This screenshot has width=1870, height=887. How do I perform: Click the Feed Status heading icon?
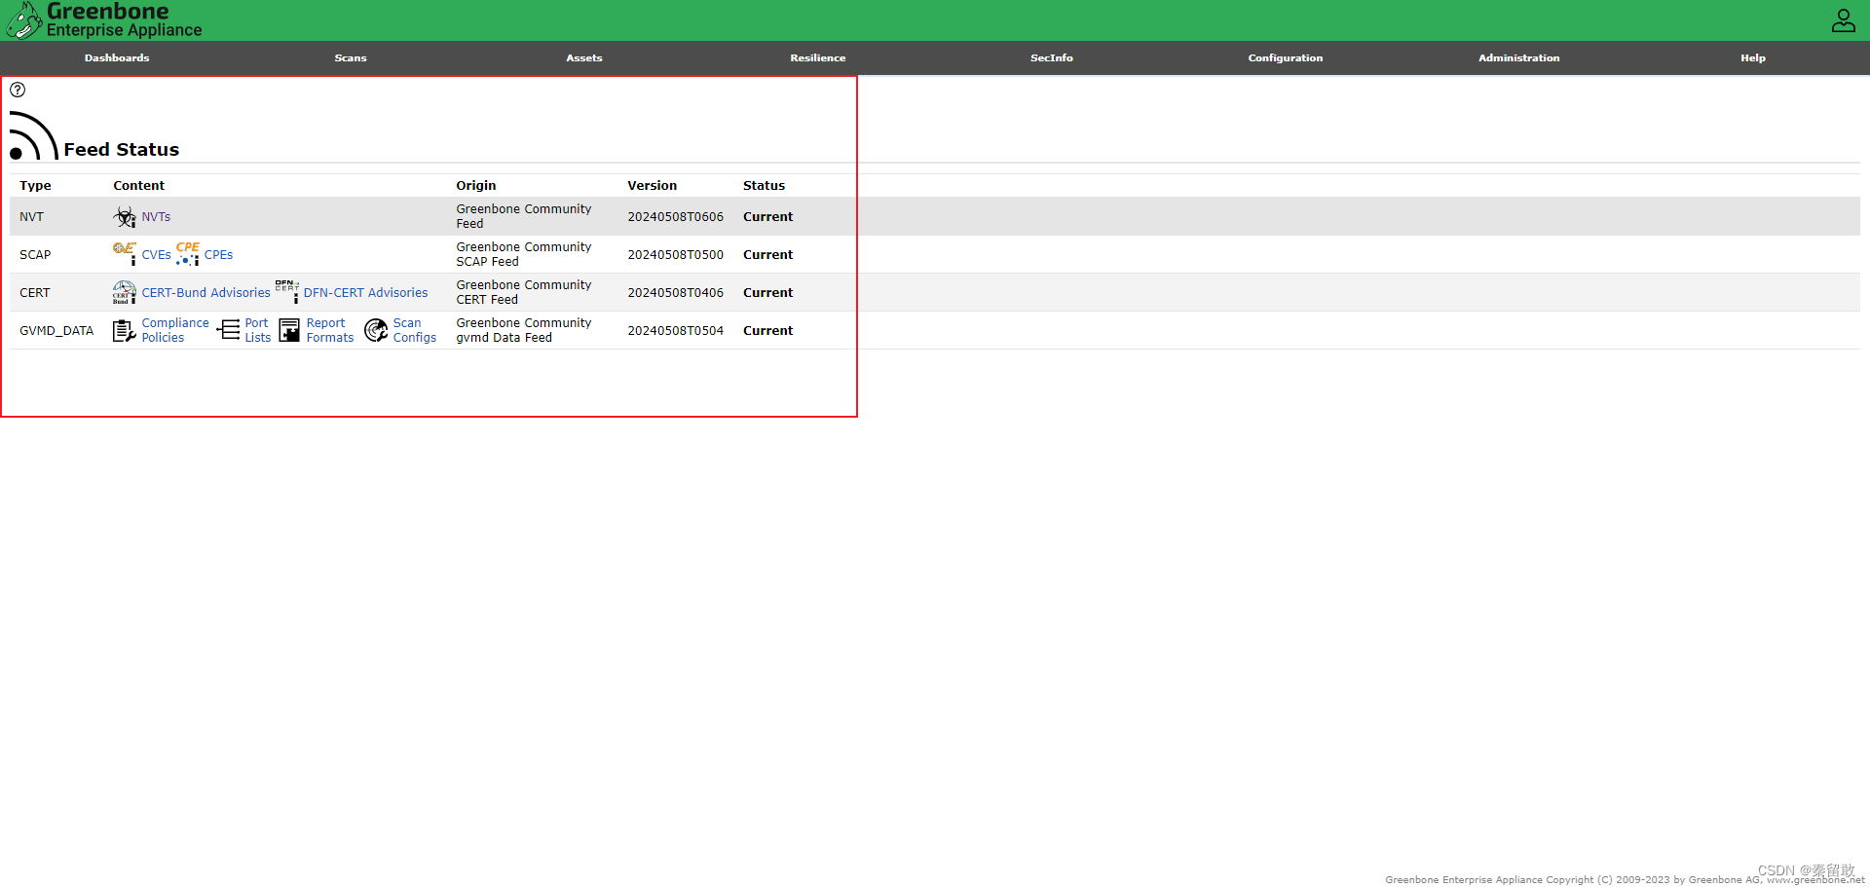(33, 135)
